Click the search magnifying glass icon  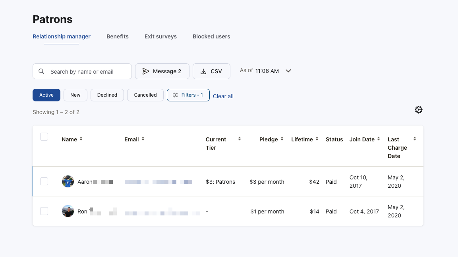click(41, 71)
